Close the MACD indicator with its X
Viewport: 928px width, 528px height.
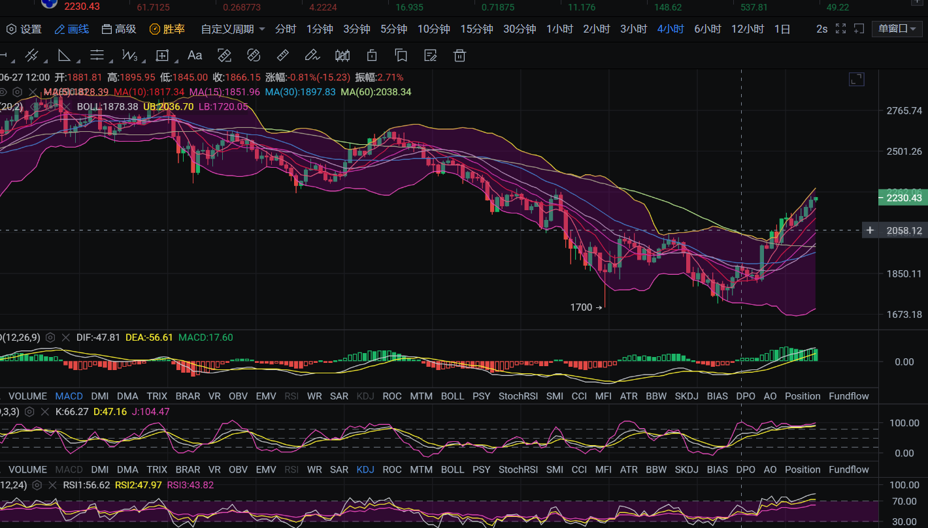65,337
